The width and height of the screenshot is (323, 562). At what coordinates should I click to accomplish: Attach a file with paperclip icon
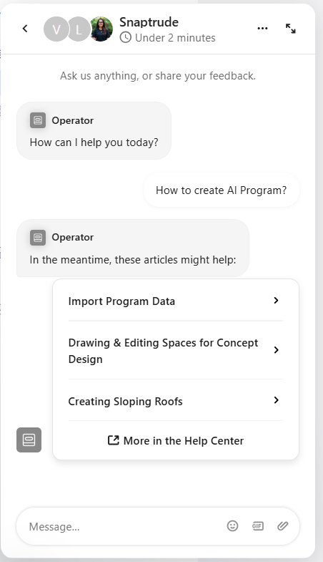282,525
